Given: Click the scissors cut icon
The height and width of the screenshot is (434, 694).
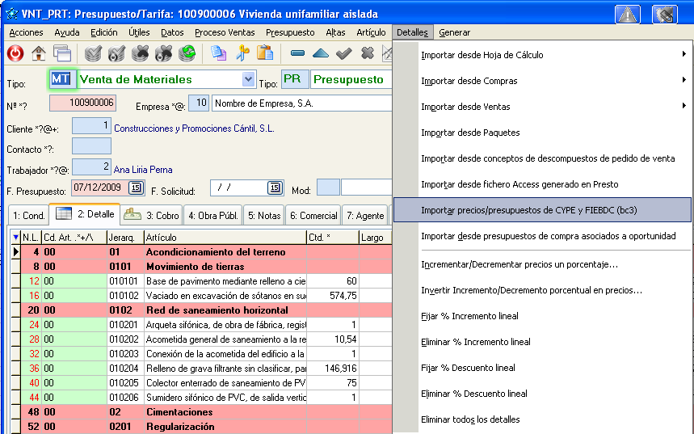Looking at the screenshot, I should click(242, 53).
